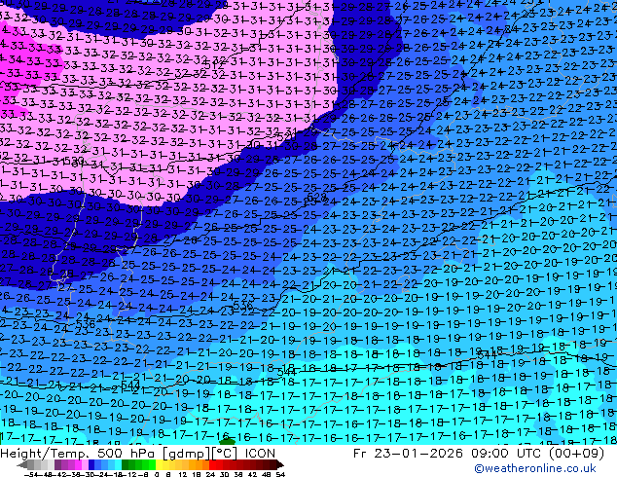Click the '[°C]' unit label in title
This screenshot has height=477, width=617.
coord(225,454)
